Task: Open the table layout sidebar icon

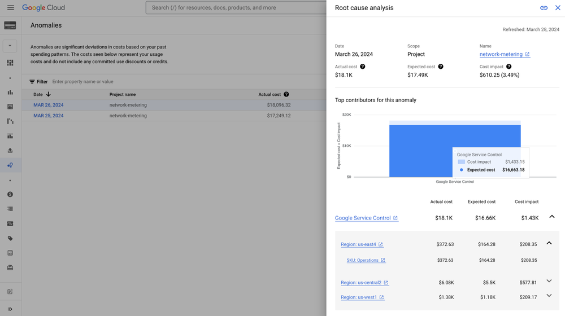Action: click(x=10, y=253)
